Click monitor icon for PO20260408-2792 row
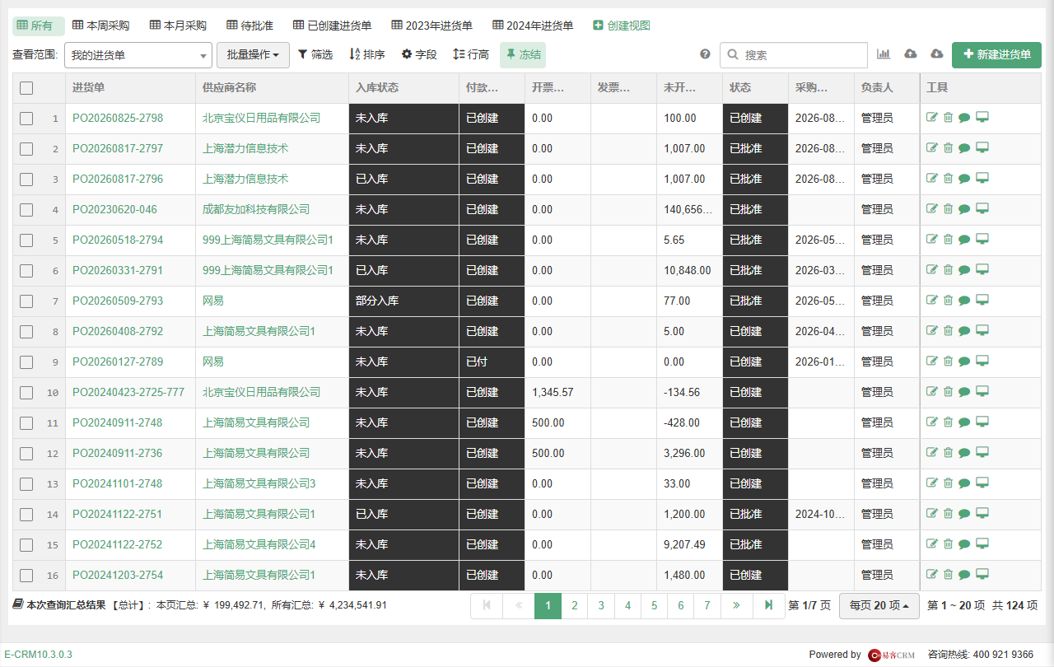1054x667 pixels. pos(982,331)
